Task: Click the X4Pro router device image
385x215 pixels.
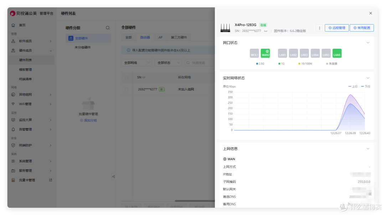Action: tap(225, 28)
